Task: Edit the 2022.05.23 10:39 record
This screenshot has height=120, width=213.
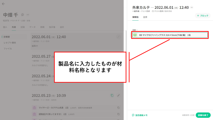Action: (118, 95)
